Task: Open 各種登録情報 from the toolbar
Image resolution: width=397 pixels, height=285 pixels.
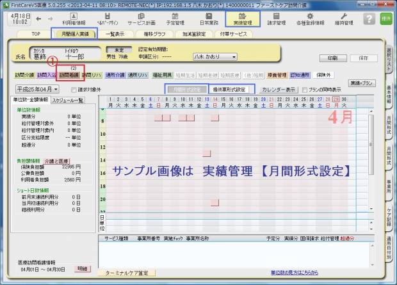Action: (x=310, y=19)
